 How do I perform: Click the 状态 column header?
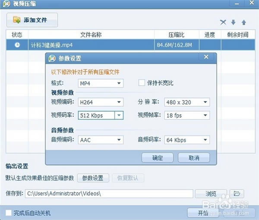(17, 35)
